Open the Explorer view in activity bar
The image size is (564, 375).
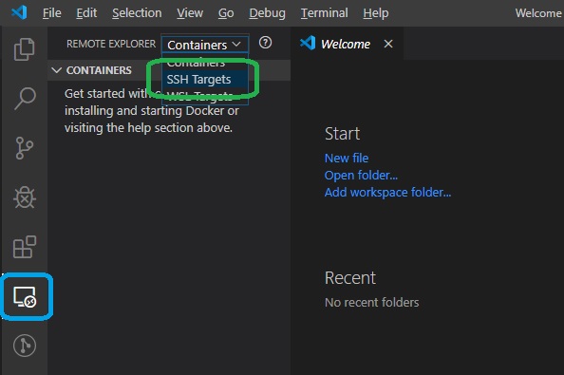point(24,49)
